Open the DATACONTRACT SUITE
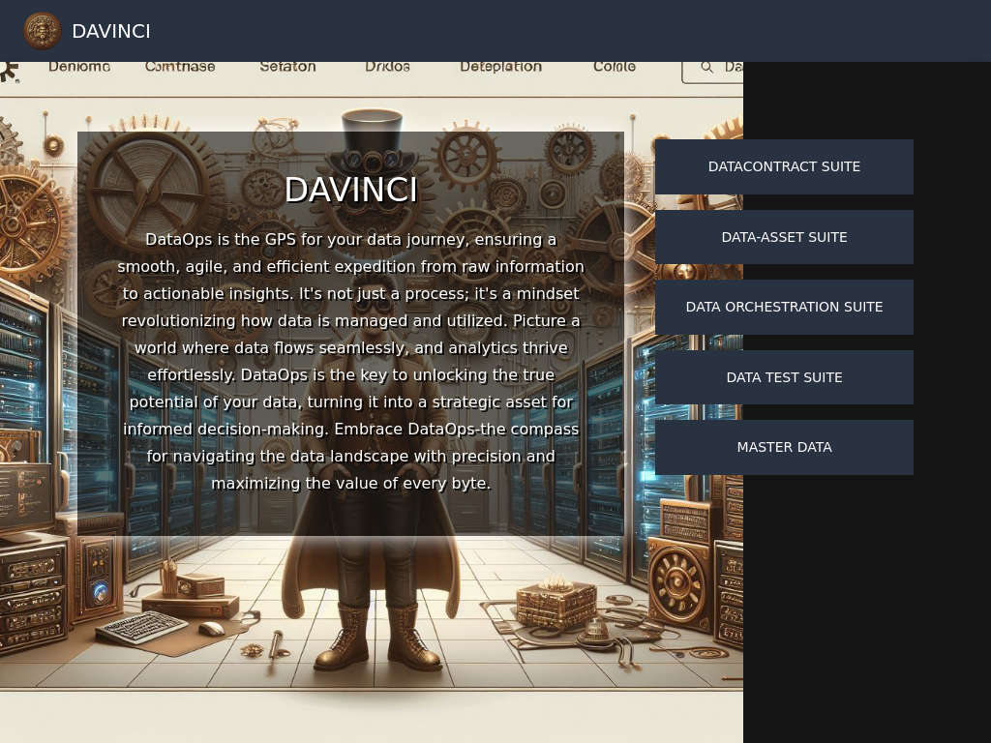This screenshot has width=991, height=743. click(784, 166)
